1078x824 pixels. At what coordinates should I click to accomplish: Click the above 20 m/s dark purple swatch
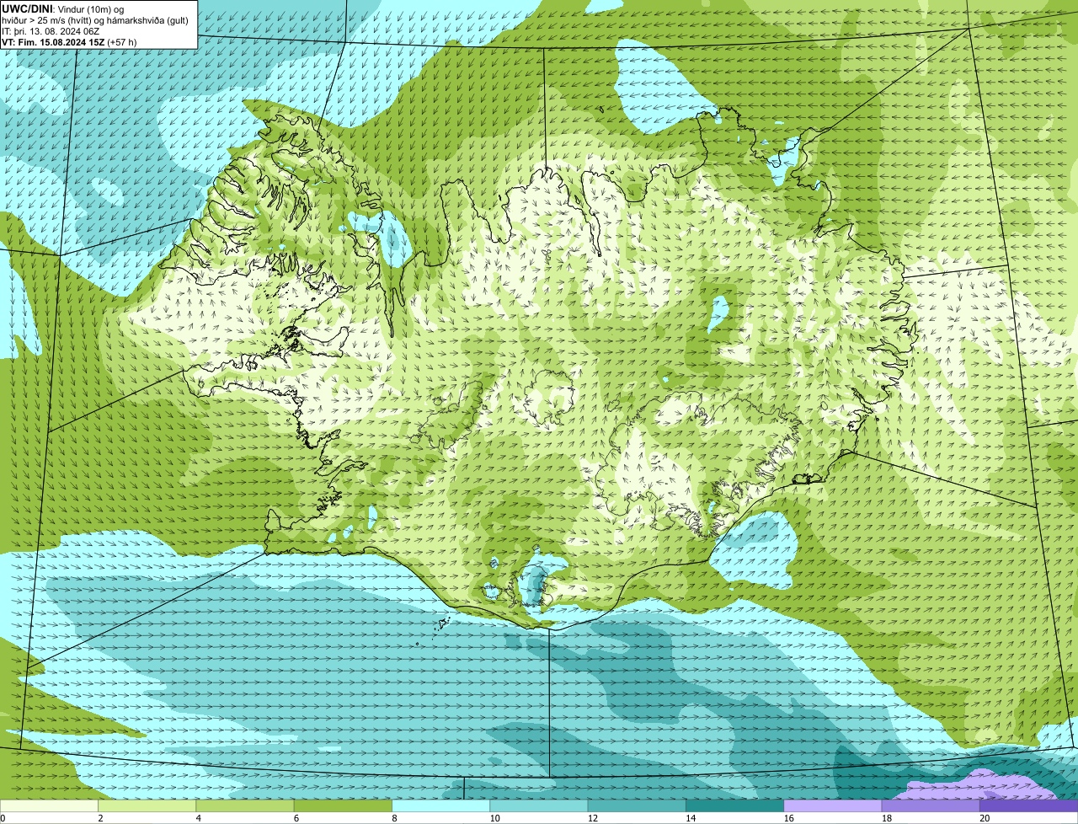1028,805
